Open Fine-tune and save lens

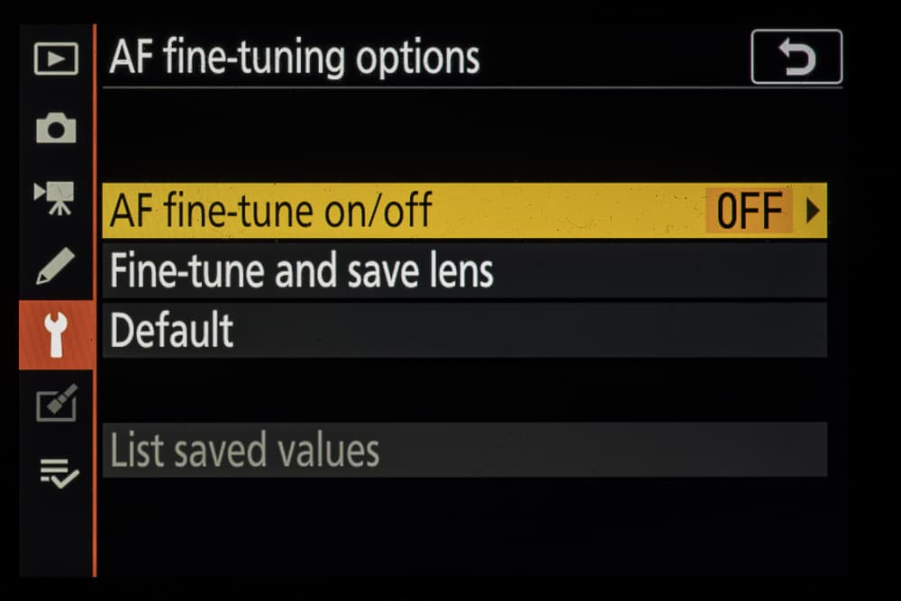[302, 270]
